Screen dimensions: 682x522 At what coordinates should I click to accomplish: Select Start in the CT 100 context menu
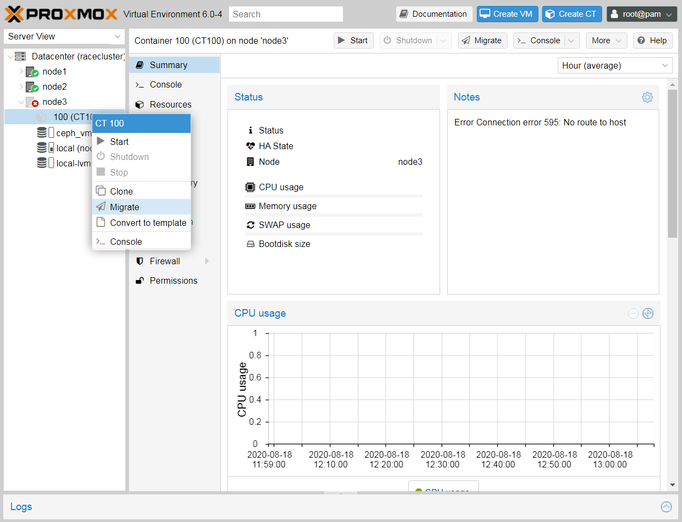click(x=141, y=142)
